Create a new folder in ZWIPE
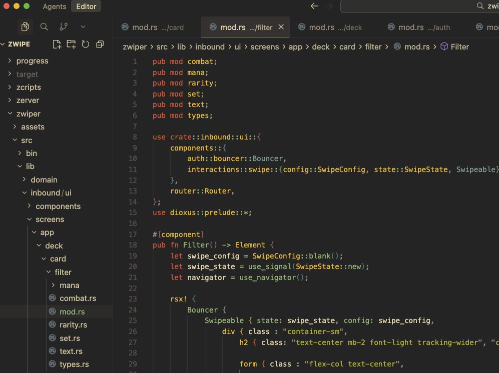Viewport: 499px width, 373px height. (x=71, y=44)
